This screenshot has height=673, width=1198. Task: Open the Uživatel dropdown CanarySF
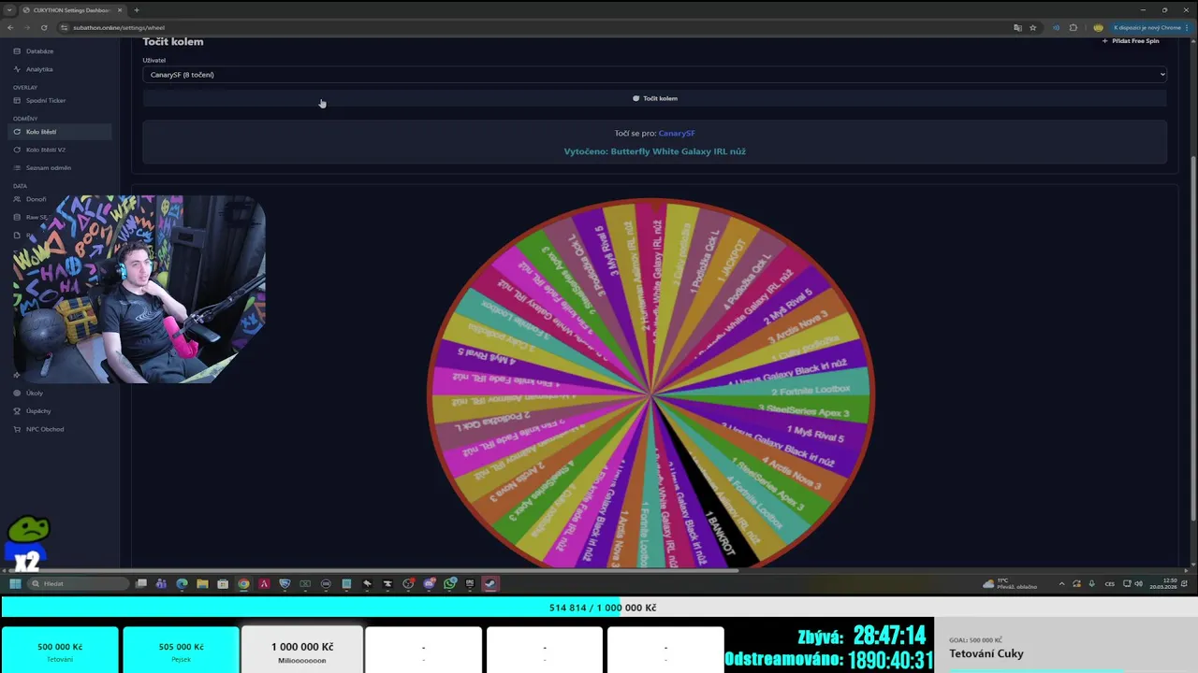pyautogui.click(x=654, y=75)
